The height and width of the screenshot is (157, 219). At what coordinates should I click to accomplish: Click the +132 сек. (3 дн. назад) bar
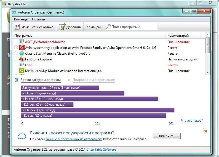(x=98, y=110)
